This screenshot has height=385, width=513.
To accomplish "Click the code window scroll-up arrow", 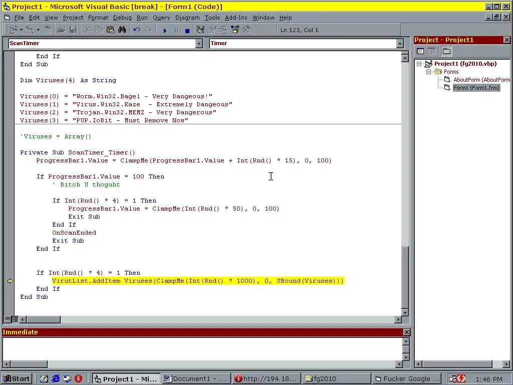I will [405, 58].
